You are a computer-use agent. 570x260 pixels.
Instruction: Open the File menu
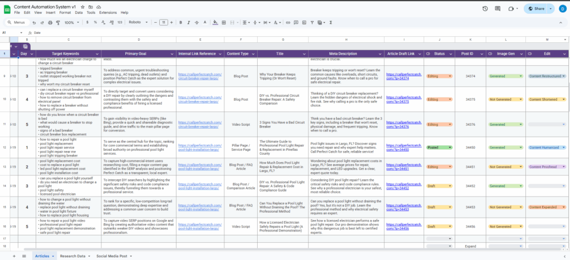[x=17, y=12]
